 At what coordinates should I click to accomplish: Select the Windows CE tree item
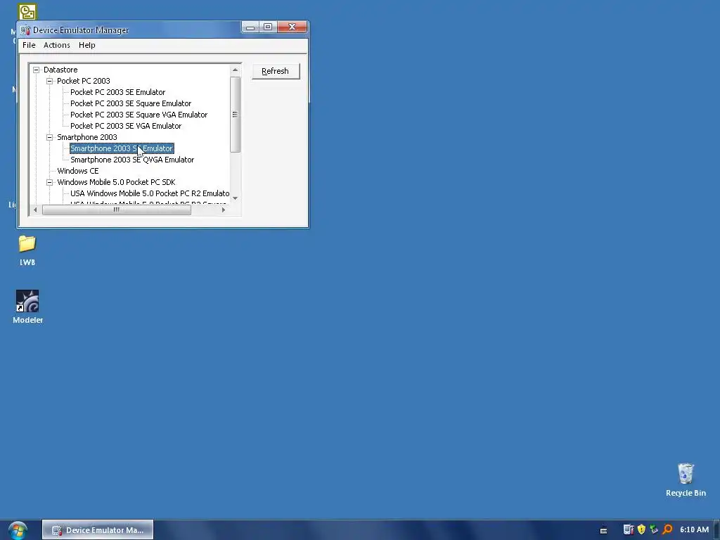[x=77, y=171]
